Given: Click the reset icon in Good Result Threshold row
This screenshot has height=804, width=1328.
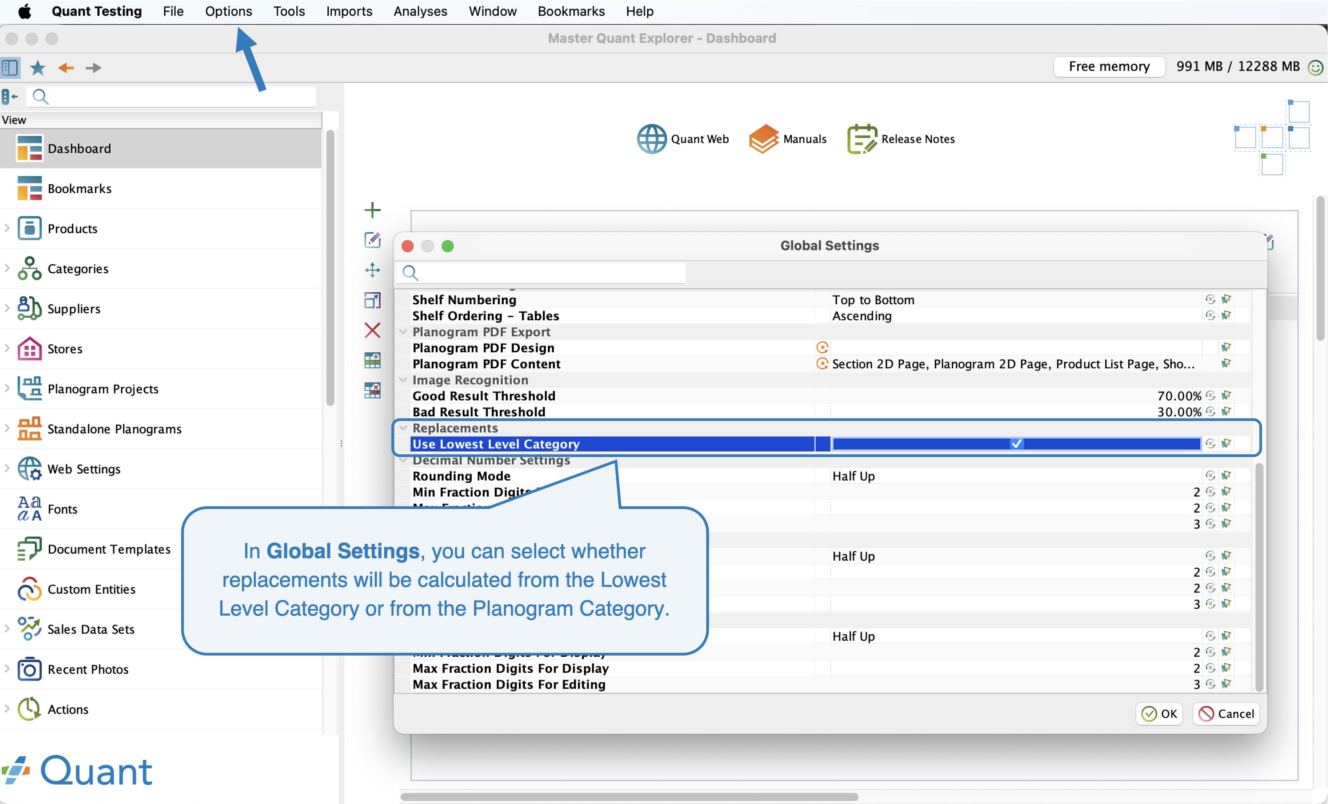Looking at the screenshot, I should coord(1210,396).
